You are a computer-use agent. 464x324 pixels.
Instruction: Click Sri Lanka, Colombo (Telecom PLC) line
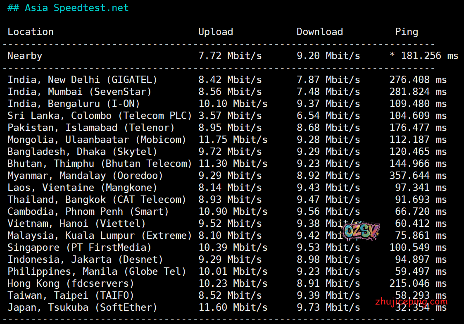100,116
